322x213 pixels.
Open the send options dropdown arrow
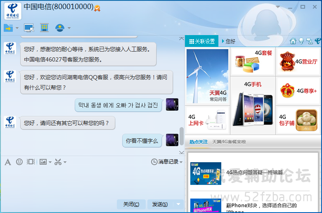tap(178, 204)
